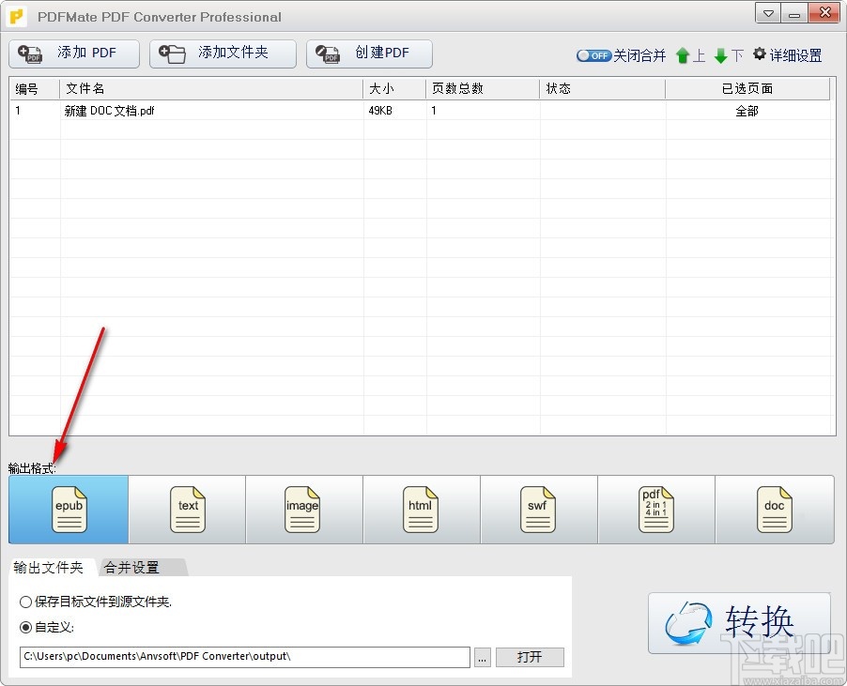Image resolution: width=847 pixels, height=686 pixels.
Task: Select image output format
Action: (304, 510)
